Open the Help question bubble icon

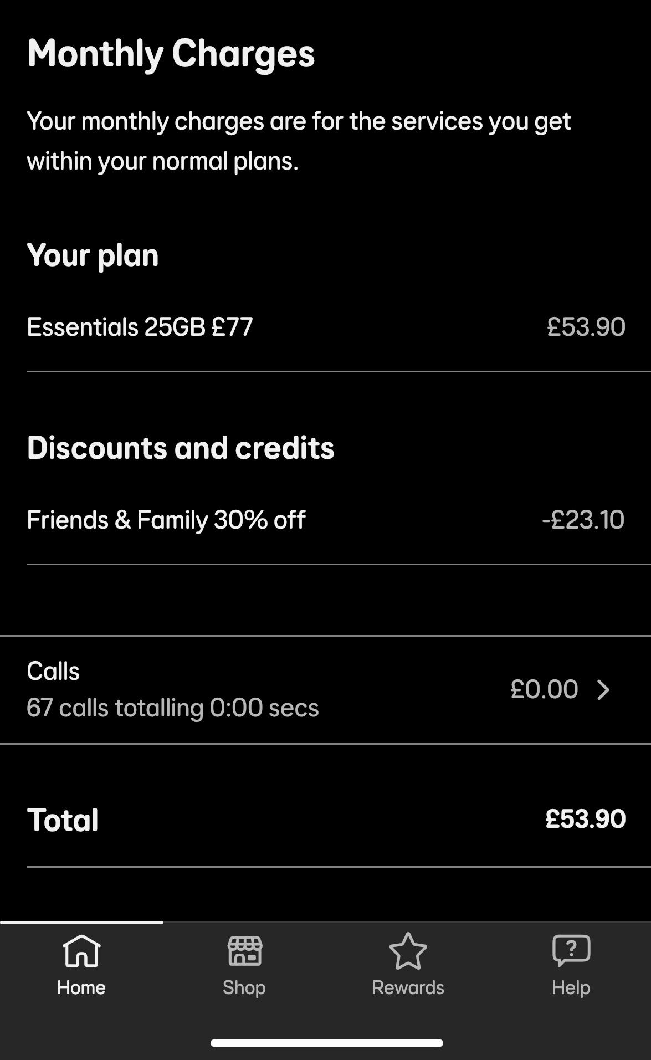coord(571,951)
